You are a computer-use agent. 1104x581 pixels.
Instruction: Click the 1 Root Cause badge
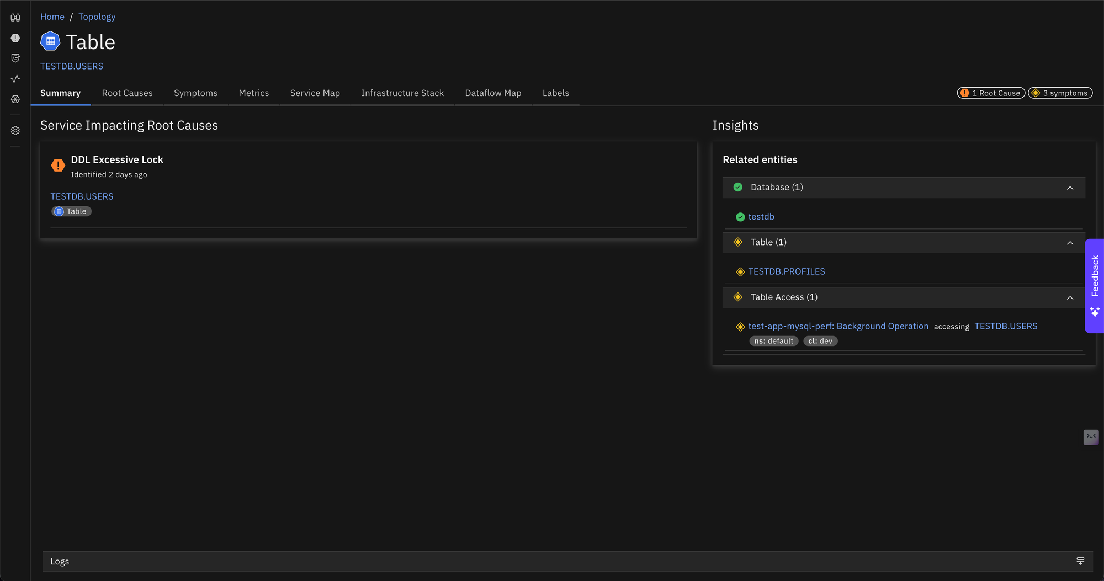point(991,93)
